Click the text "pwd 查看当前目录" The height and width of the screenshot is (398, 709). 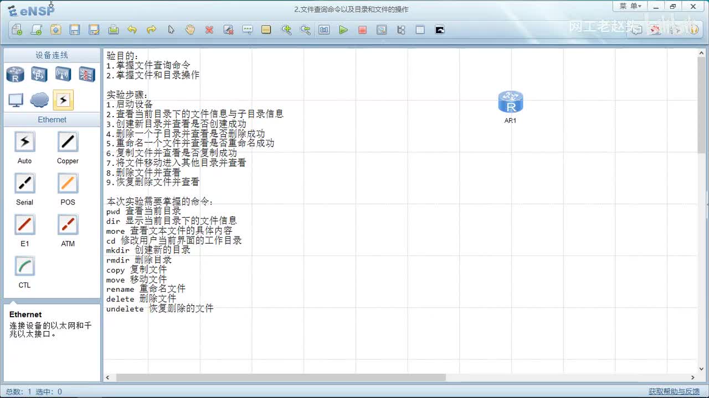(143, 211)
